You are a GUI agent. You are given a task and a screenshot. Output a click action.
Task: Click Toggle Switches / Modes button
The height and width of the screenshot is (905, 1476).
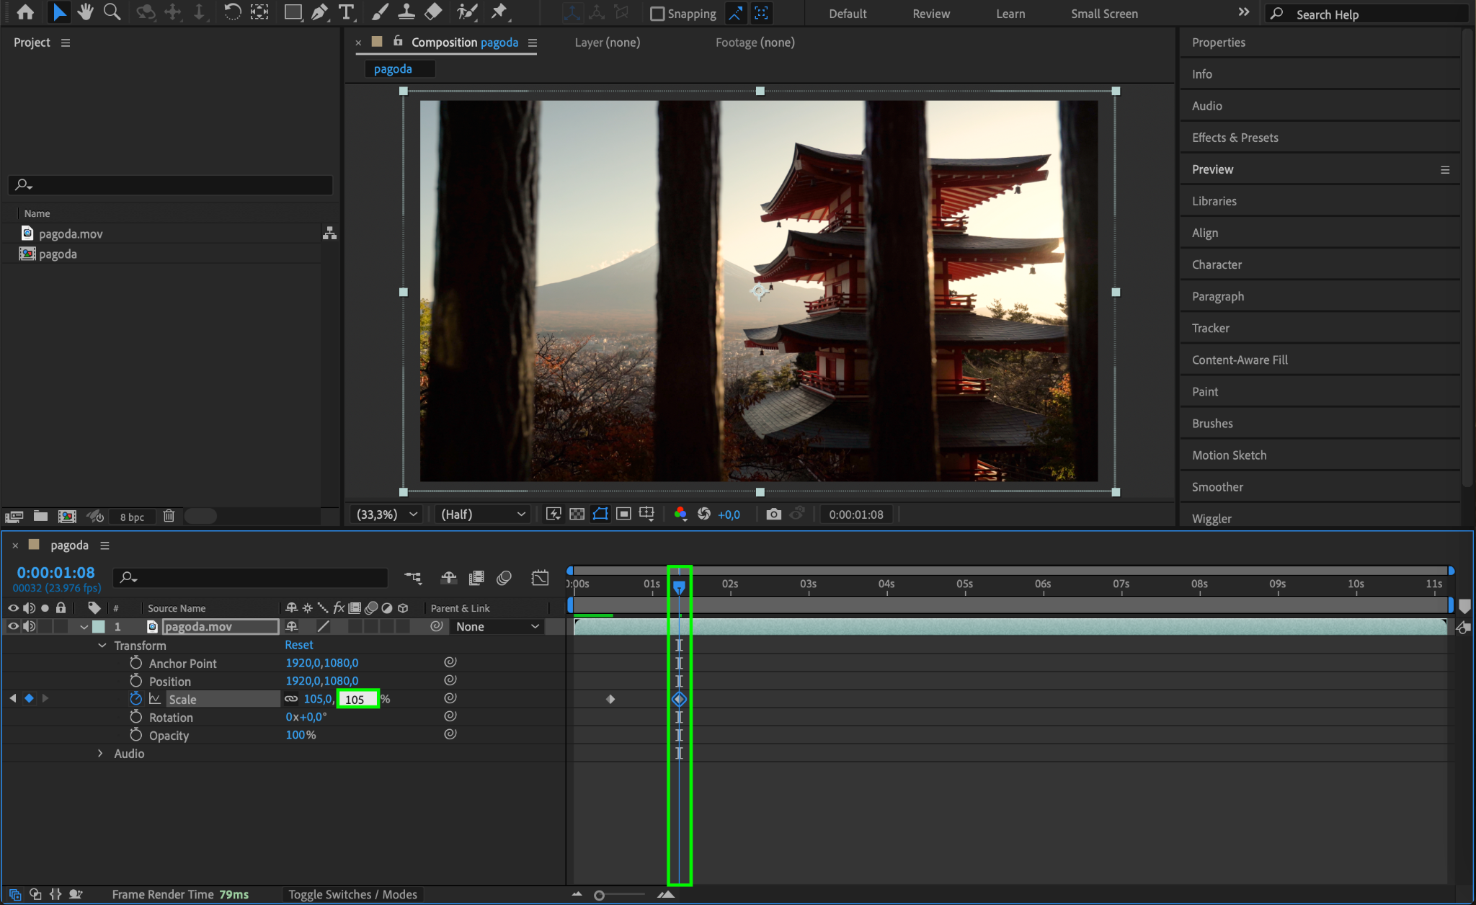point(352,894)
